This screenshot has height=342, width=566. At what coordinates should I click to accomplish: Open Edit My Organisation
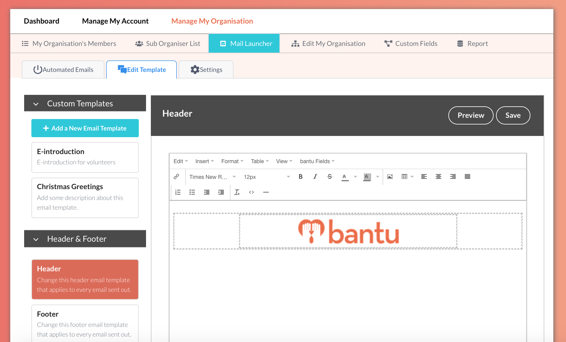[x=328, y=44]
